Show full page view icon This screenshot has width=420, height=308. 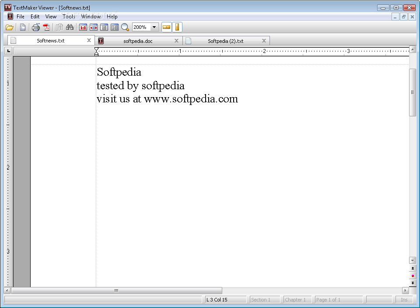(x=104, y=27)
